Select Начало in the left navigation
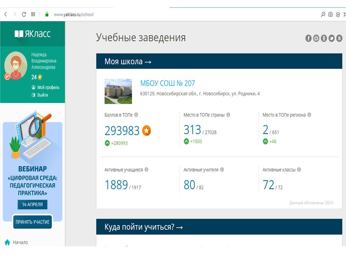346x260 pixels. pos(20,242)
